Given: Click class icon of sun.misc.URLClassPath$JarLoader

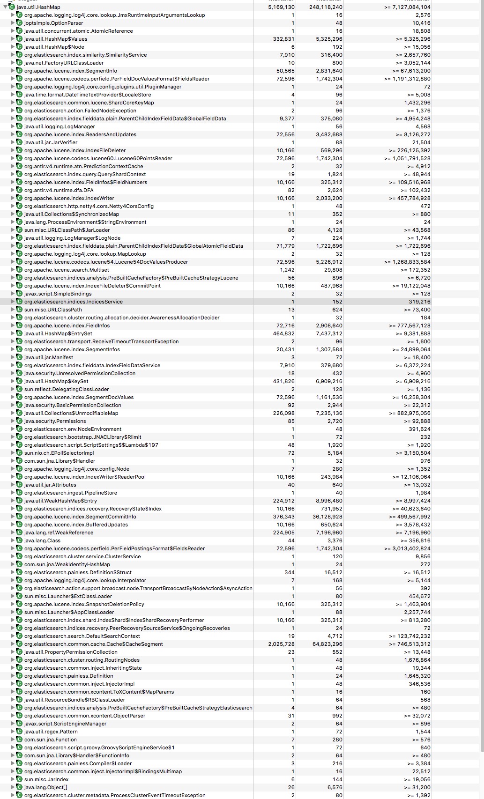Looking at the screenshot, I should pyautogui.click(x=19, y=230).
